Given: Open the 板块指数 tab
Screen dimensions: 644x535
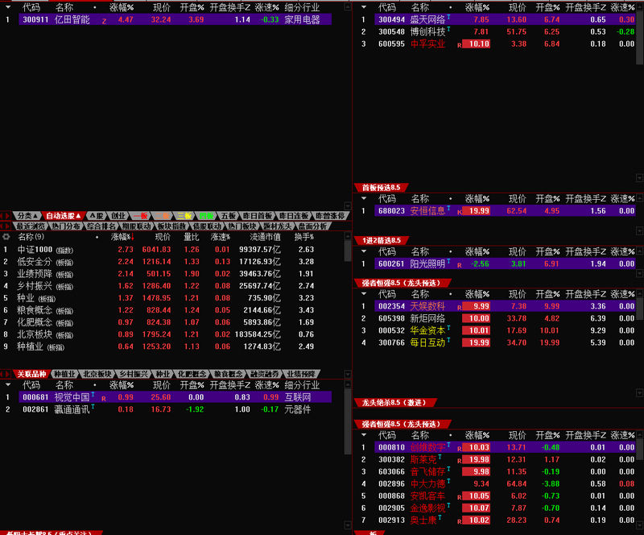Looking at the screenshot, I should point(172,226).
